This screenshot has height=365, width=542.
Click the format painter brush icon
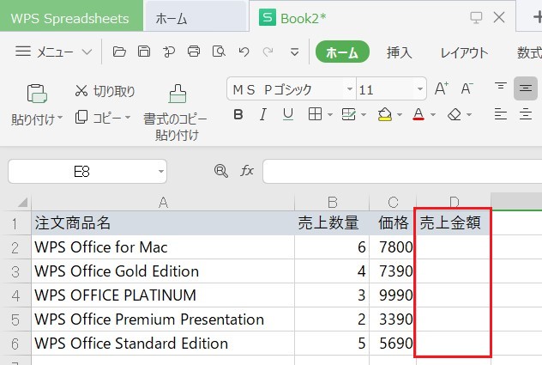click(x=178, y=94)
